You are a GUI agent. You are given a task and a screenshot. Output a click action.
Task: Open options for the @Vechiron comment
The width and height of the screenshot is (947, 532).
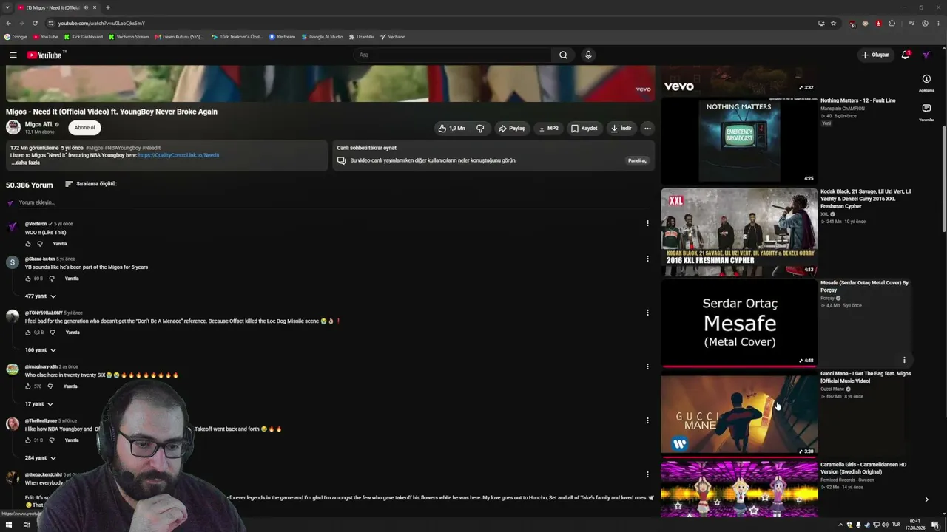[647, 223]
